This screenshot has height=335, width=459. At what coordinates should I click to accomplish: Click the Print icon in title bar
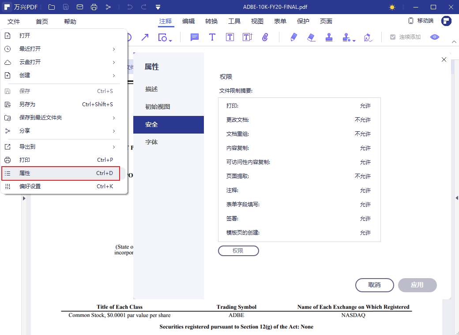point(94,7)
